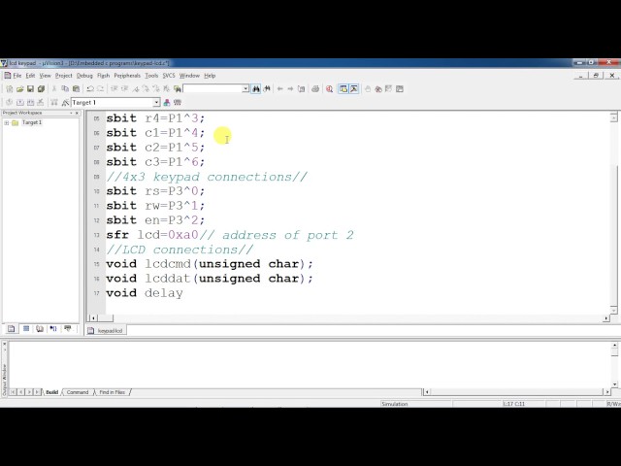Click the Incremental Find binoculars icon
This screenshot has height=466, width=621.
coord(267,88)
